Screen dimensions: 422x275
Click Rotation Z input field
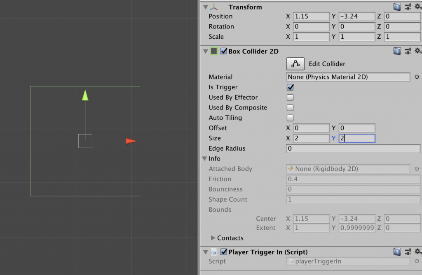click(402, 27)
